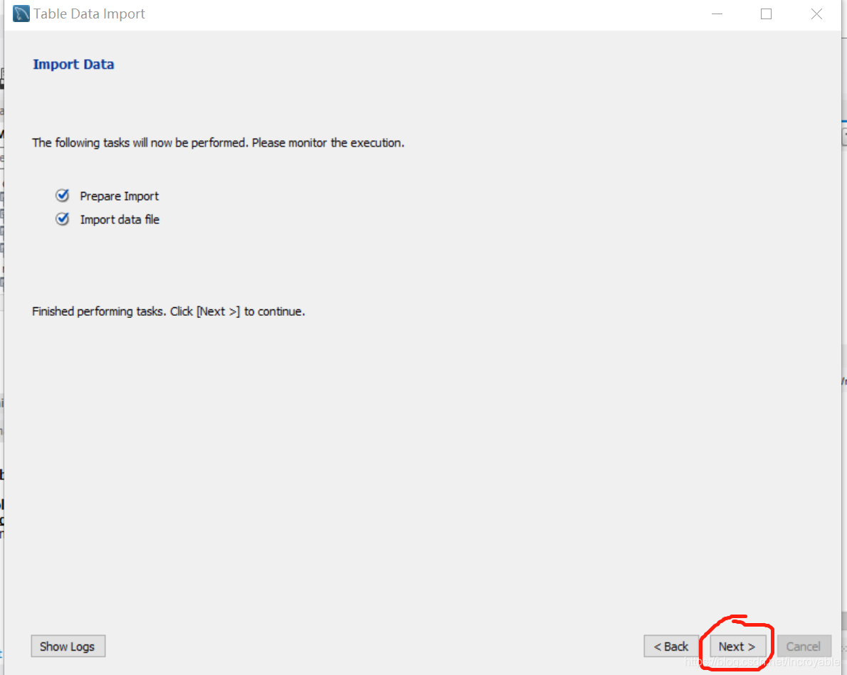Minimize the Table Data Import window

click(x=717, y=14)
